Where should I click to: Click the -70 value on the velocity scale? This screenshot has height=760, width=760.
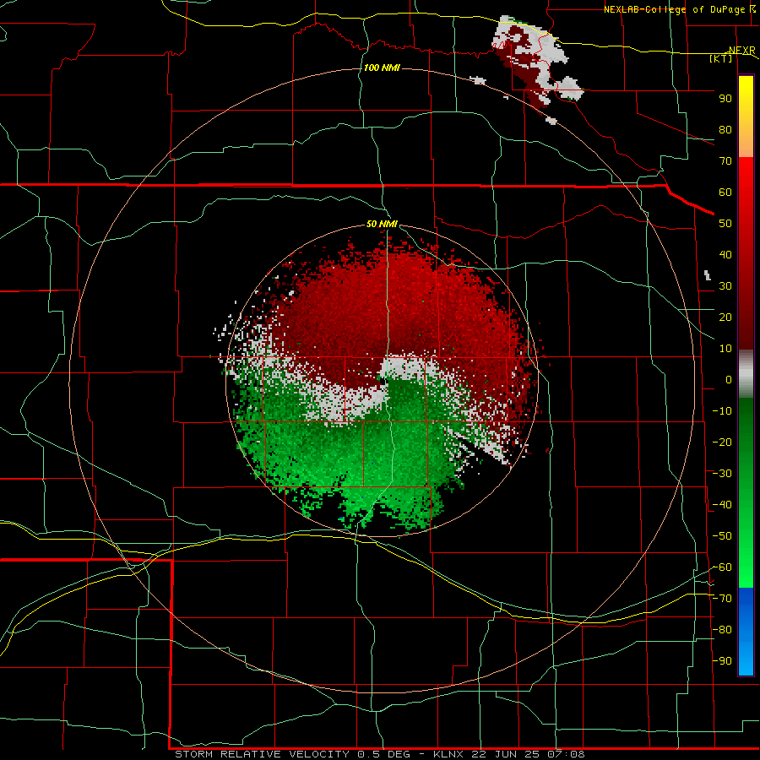pyautogui.click(x=722, y=599)
